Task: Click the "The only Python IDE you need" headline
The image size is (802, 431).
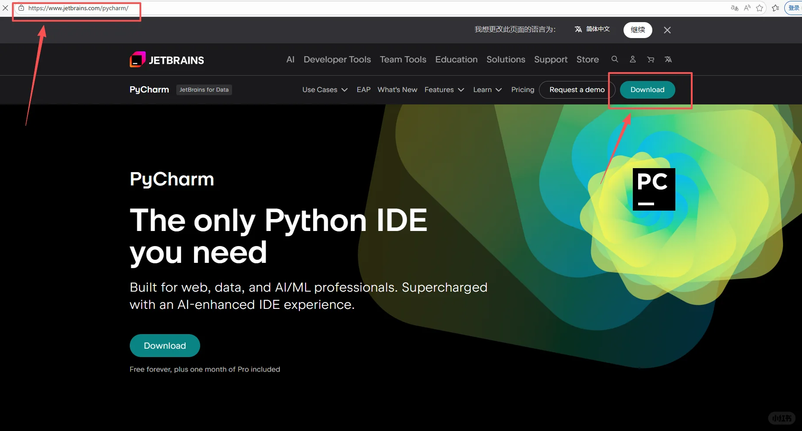Action: coord(279,236)
